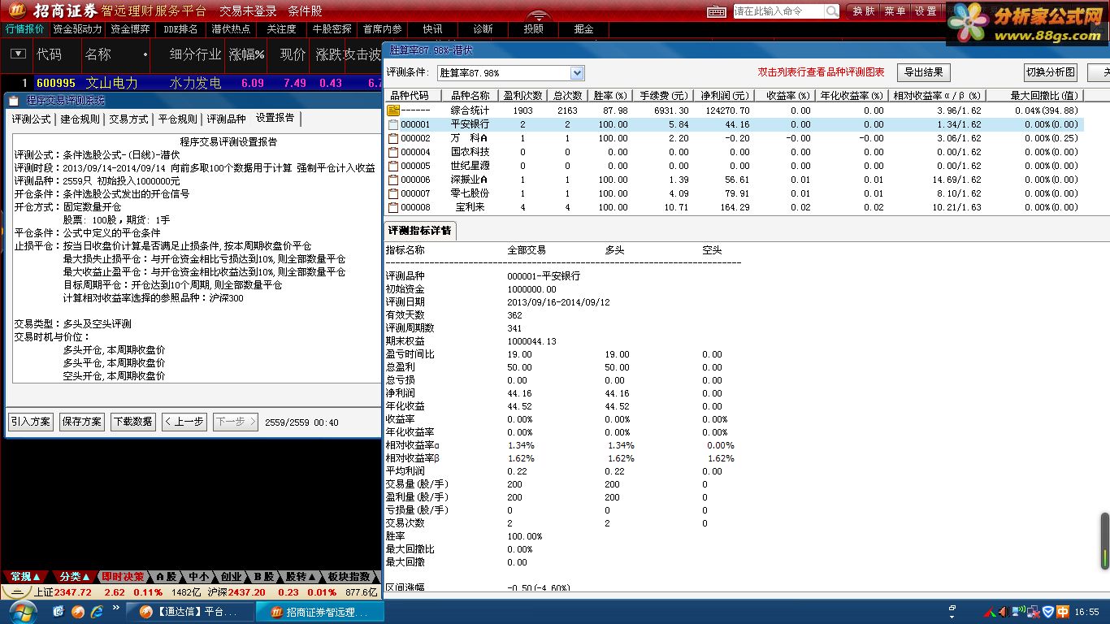This screenshot has width=1110, height=624.
Task: Open the 评测条件 胜算率87.98% dropdown
Action: [577, 73]
